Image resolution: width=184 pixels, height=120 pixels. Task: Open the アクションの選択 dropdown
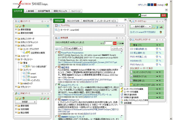click(72, 48)
